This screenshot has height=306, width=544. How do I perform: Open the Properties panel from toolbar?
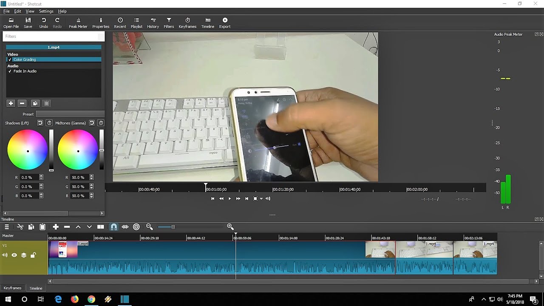point(101,23)
